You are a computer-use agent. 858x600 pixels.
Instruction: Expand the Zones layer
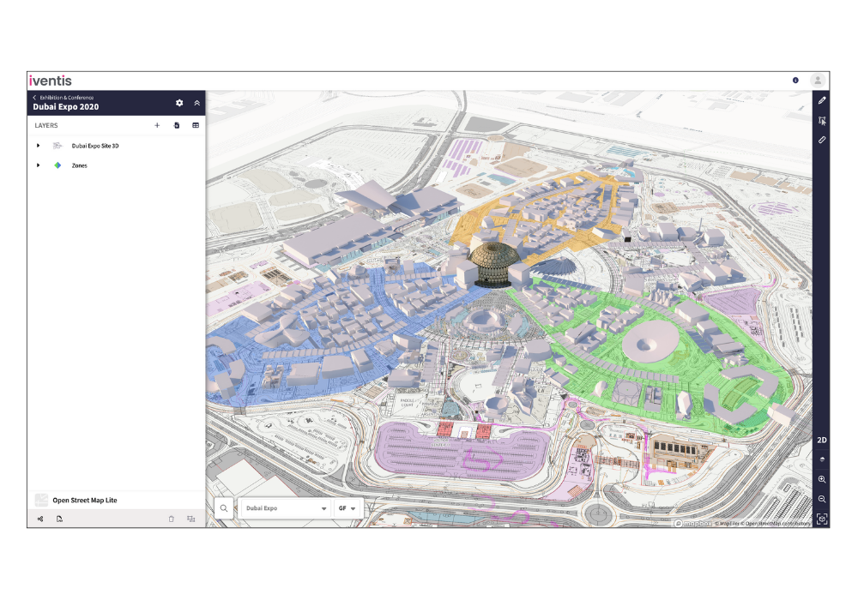[39, 165]
